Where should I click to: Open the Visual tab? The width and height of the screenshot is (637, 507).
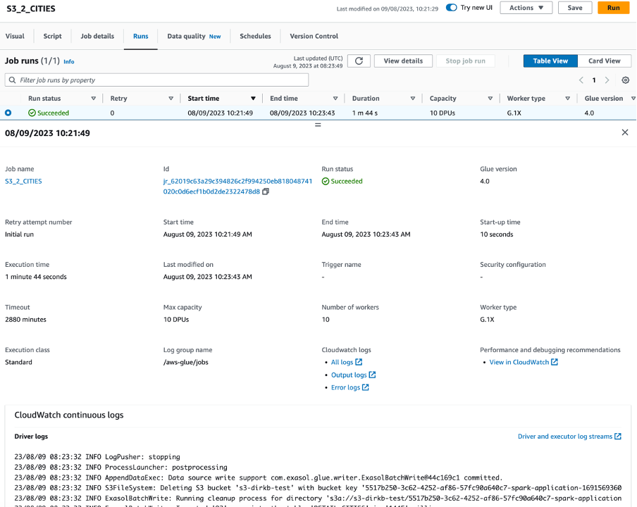pos(15,36)
